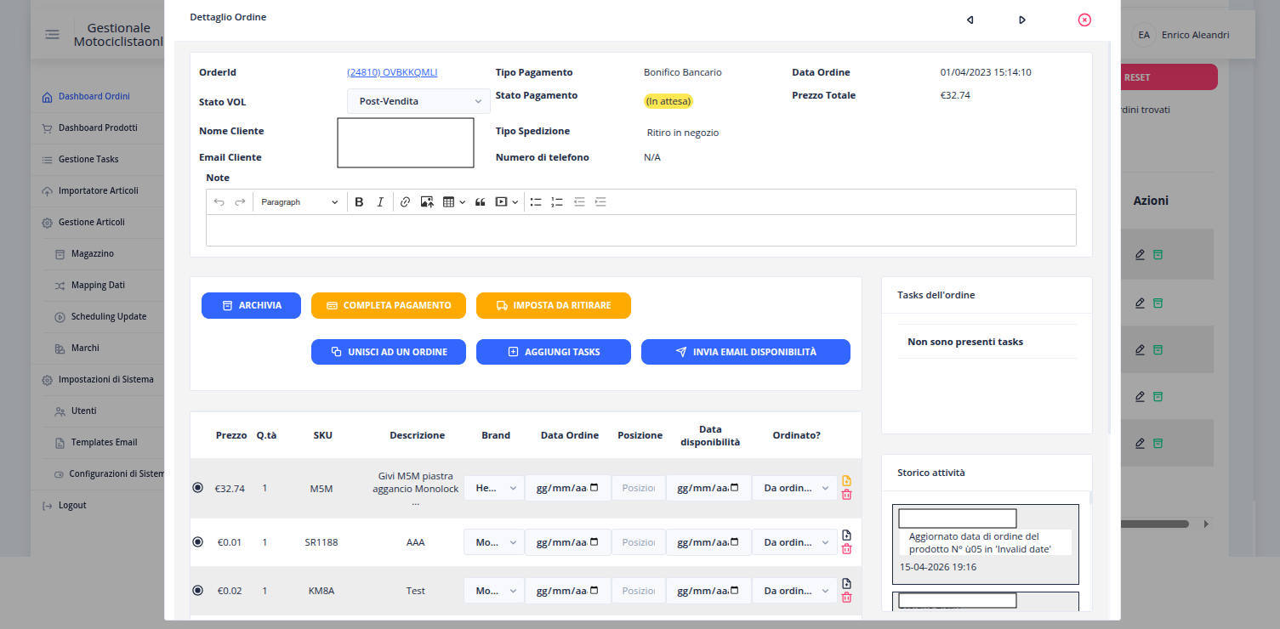This screenshot has width=1280, height=629.
Task: Toggle the sidebar with the hamburger icon
Action: 52,34
